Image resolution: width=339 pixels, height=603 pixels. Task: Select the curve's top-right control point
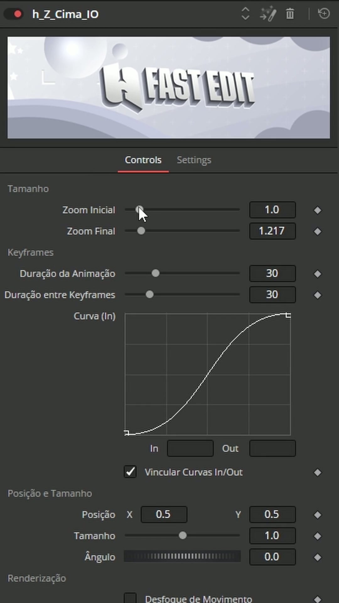coord(288,315)
